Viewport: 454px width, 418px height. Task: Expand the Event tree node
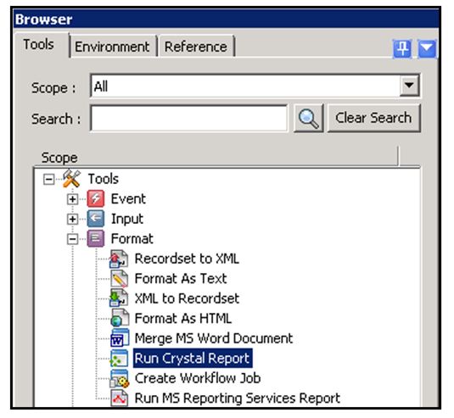click(x=72, y=199)
